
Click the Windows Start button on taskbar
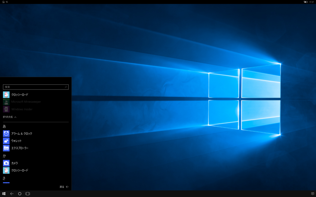4,194
